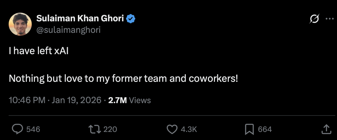The width and height of the screenshot is (337, 140).
Task: Like the post with the heart icon
Action: click(x=172, y=129)
